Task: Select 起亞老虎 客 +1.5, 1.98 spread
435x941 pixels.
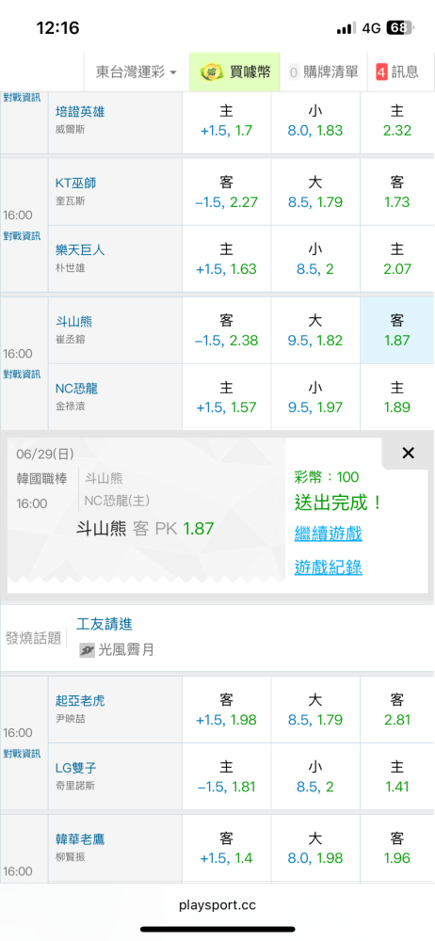Action: [x=227, y=710]
